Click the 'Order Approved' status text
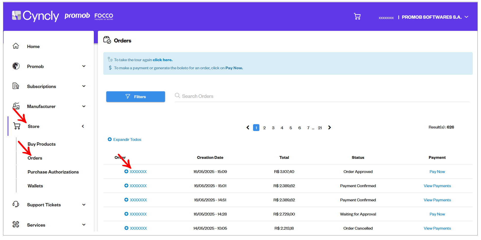 tap(358, 172)
